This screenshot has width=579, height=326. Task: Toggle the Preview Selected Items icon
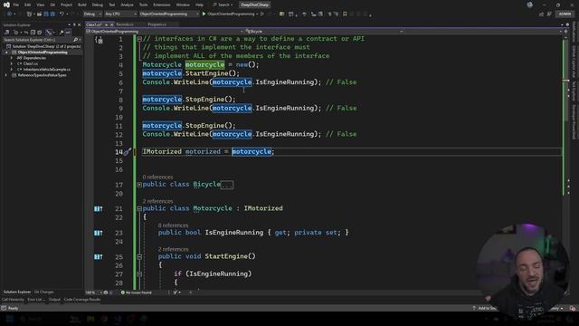(68, 33)
